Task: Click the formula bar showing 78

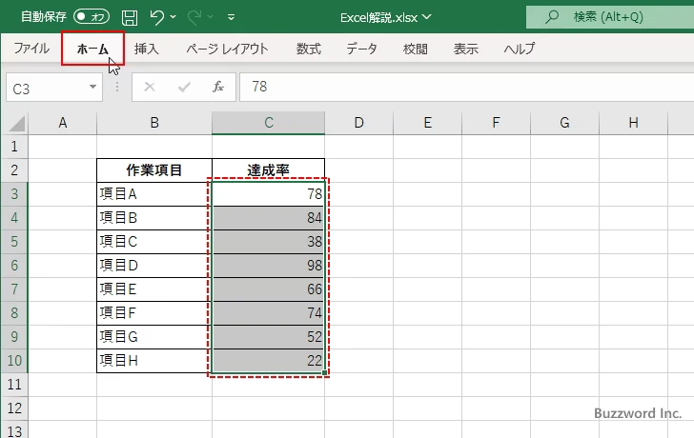Action: (x=466, y=87)
